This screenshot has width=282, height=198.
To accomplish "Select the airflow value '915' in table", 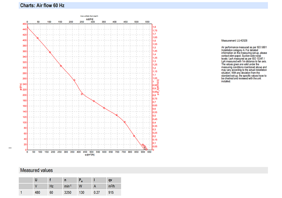I will (x=111, y=192).
